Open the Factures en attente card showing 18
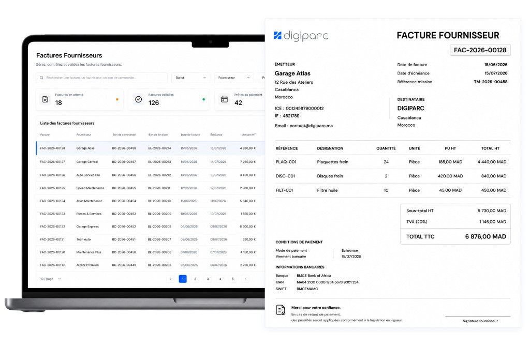Image resolution: width=530 pixels, height=346 pixels. point(80,99)
